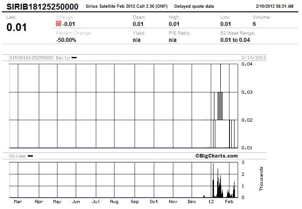This screenshot has height=209, width=302.
Task: Click the 'Delayed quote data' label
Action: pyautogui.click(x=194, y=6)
